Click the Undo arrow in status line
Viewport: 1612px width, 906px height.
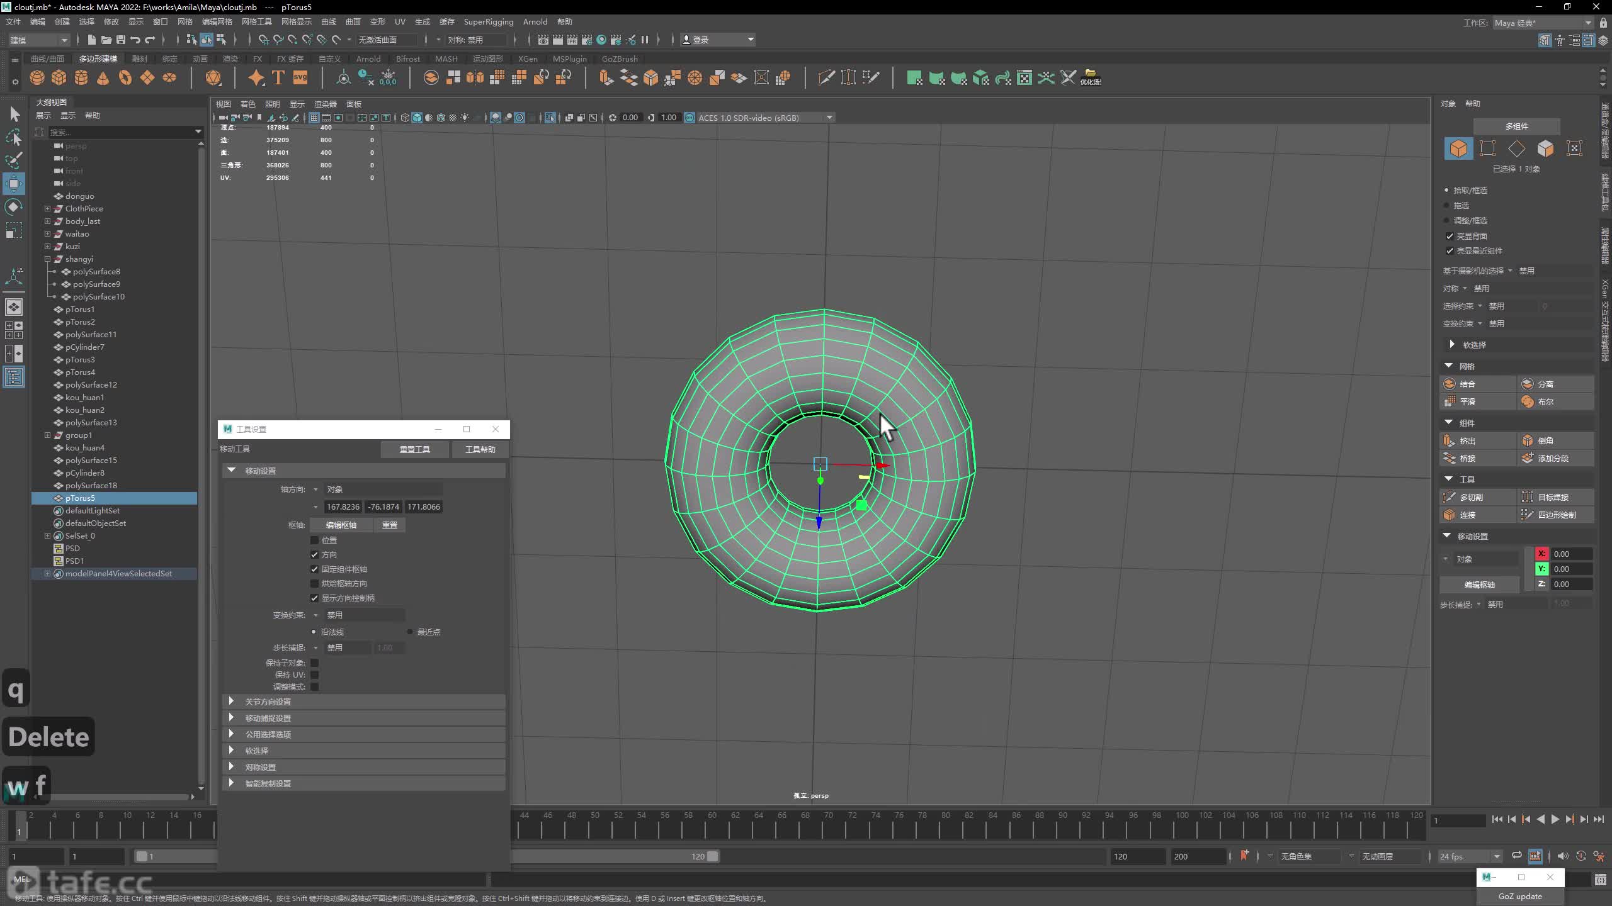[x=135, y=40]
